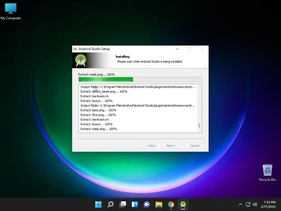Click the small Android icon in title bar
Image resolution: width=281 pixels, height=211 pixels.
(x=75, y=49)
